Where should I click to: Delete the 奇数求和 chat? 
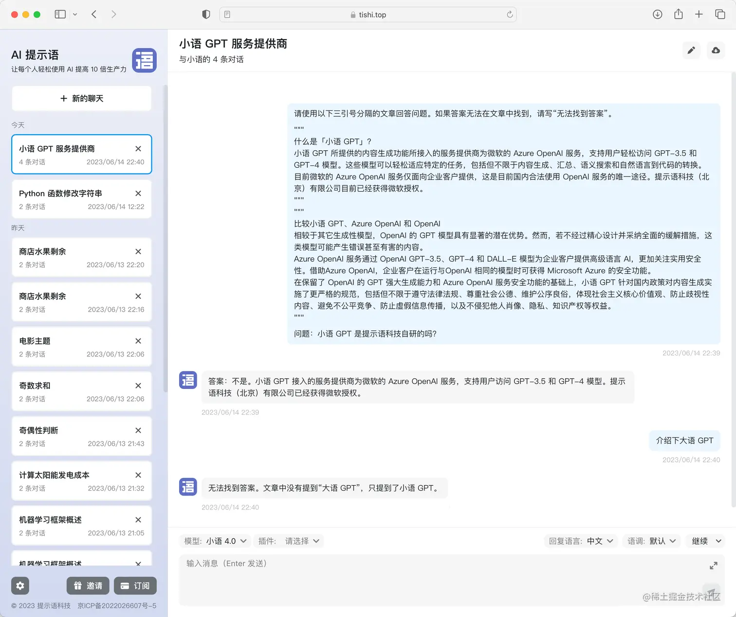click(138, 386)
